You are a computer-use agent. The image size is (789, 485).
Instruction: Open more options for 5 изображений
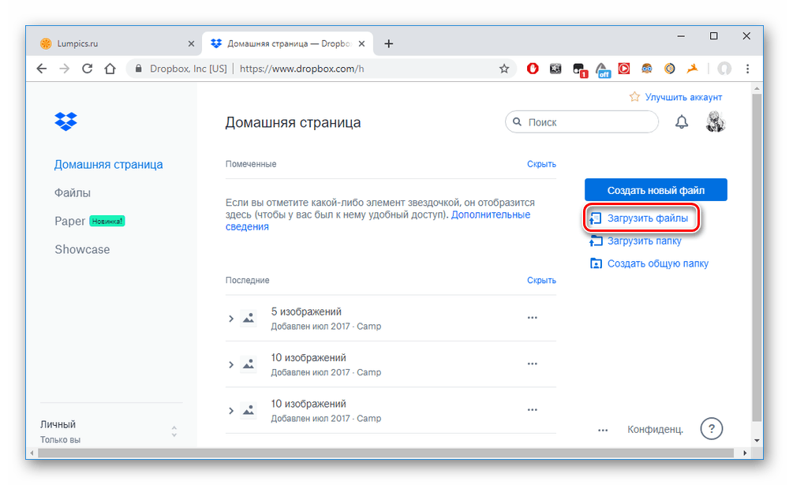click(533, 318)
